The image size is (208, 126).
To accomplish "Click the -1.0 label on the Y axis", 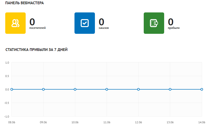I will (x=6, y=116).
